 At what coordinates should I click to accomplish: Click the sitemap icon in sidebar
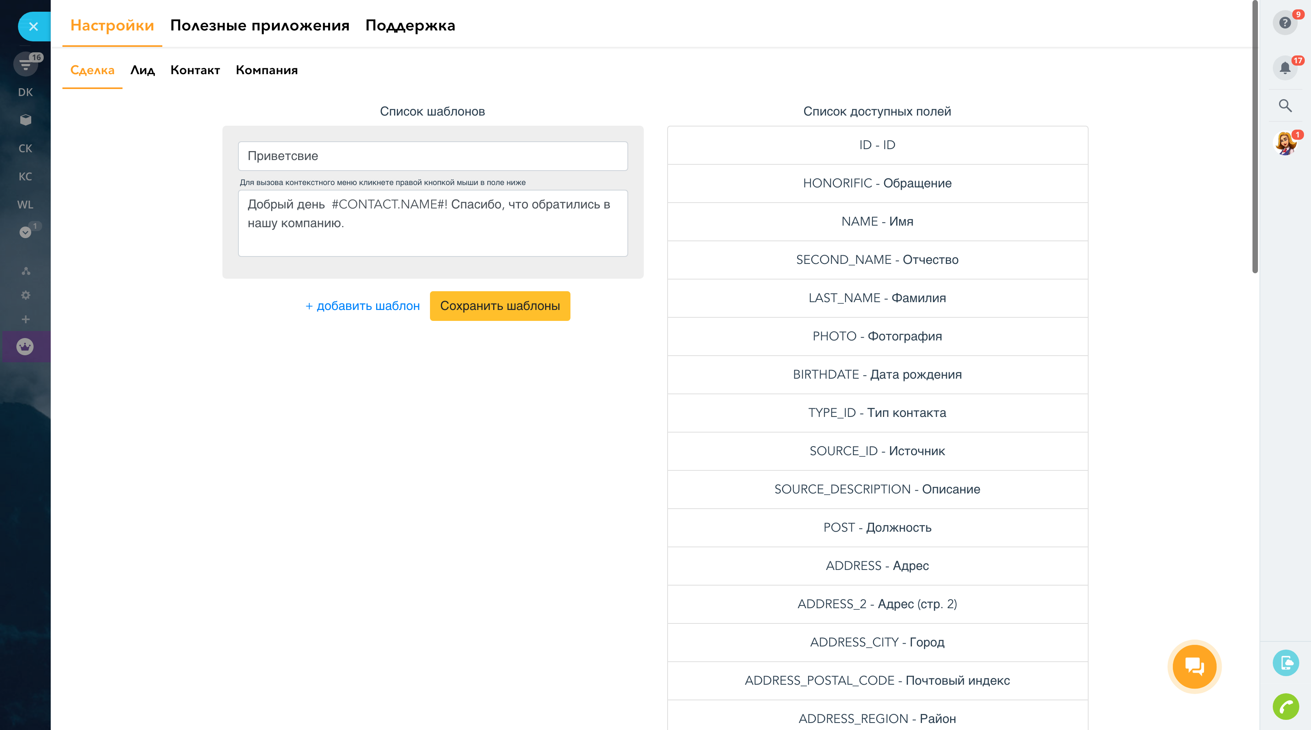[25, 271]
